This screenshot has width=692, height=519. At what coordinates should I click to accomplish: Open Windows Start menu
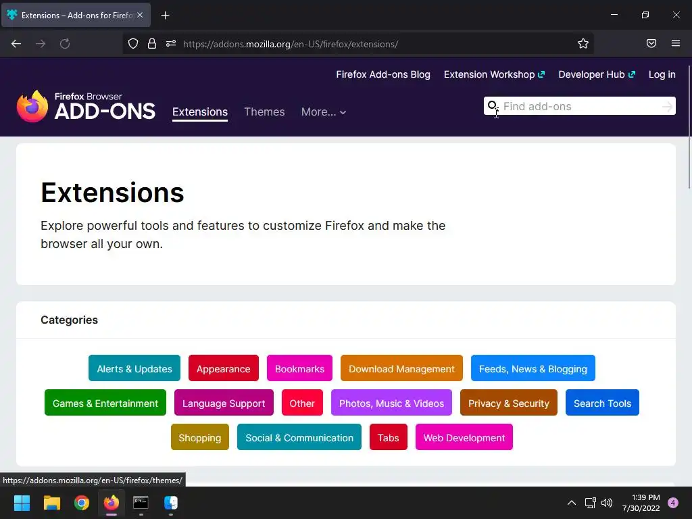tap(22, 503)
